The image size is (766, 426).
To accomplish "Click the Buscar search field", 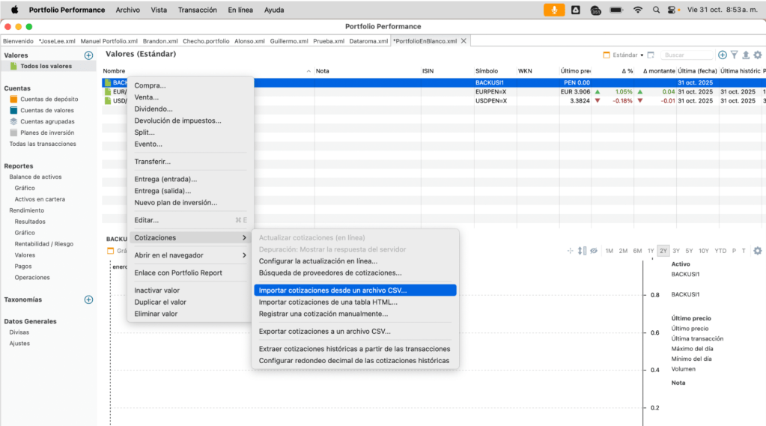I will pyautogui.click(x=687, y=55).
